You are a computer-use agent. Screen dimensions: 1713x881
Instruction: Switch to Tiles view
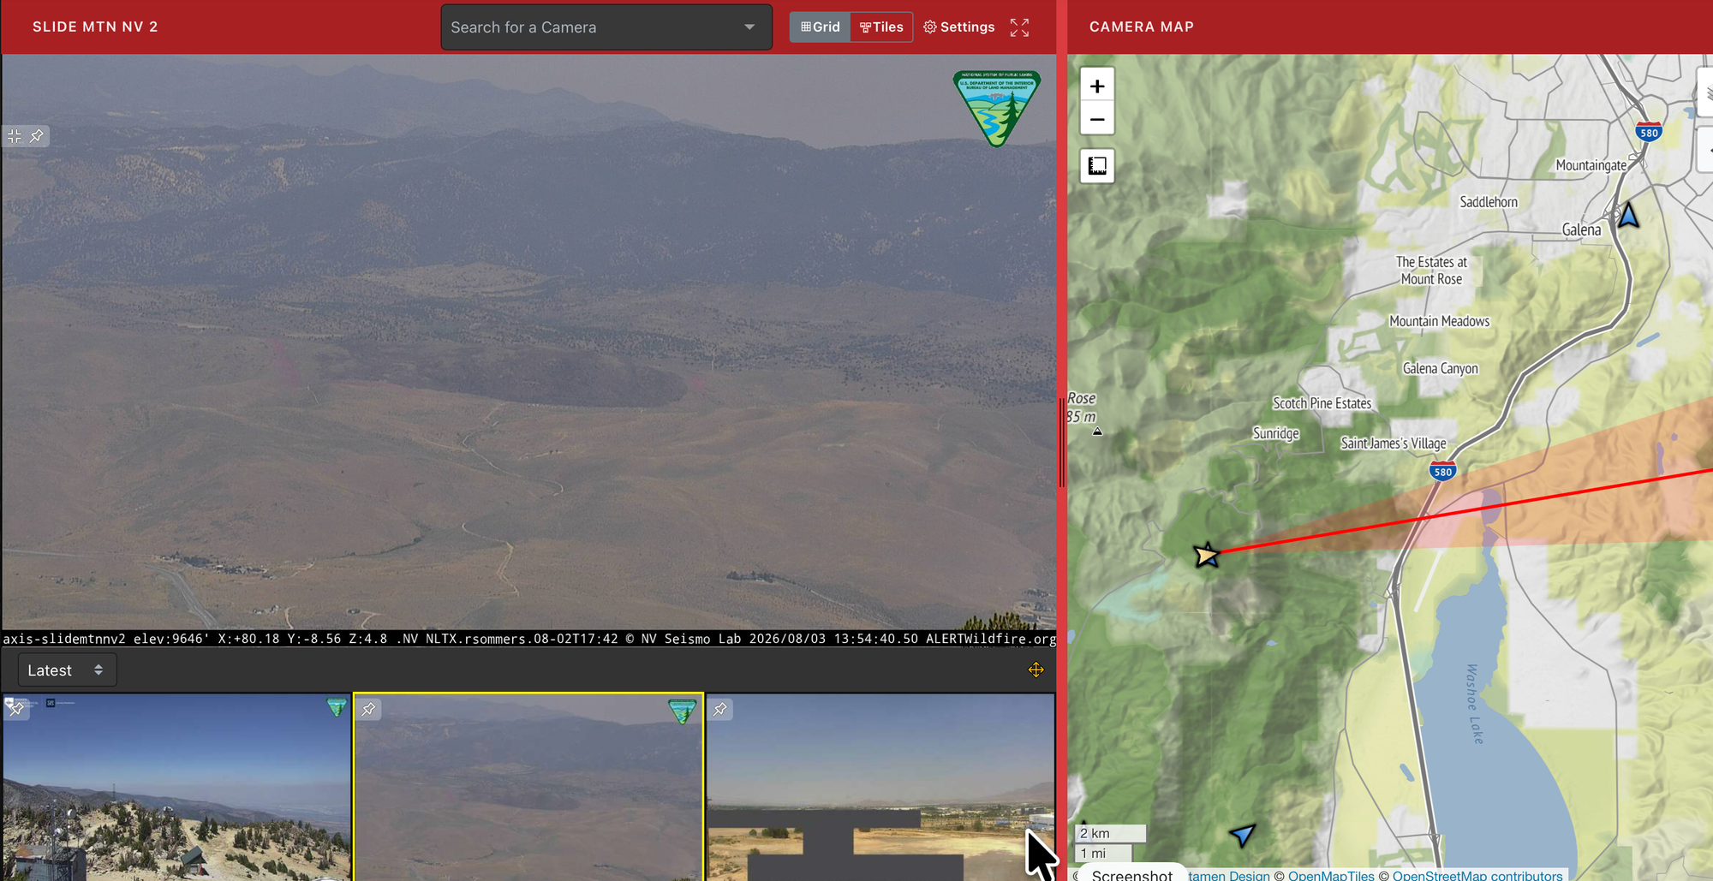pyautogui.click(x=881, y=27)
